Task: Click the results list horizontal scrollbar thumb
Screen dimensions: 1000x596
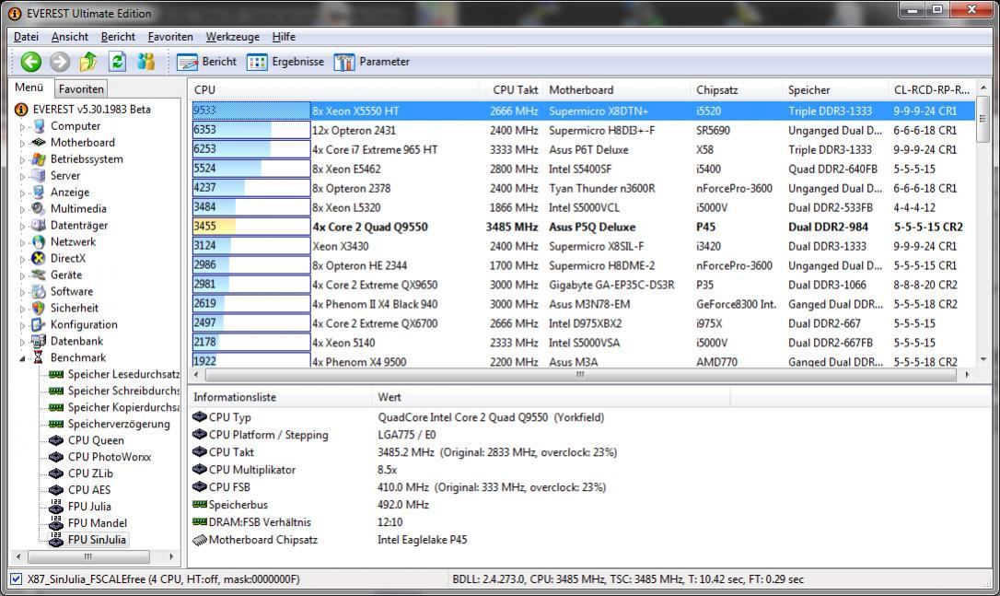Action: coord(580,375)
